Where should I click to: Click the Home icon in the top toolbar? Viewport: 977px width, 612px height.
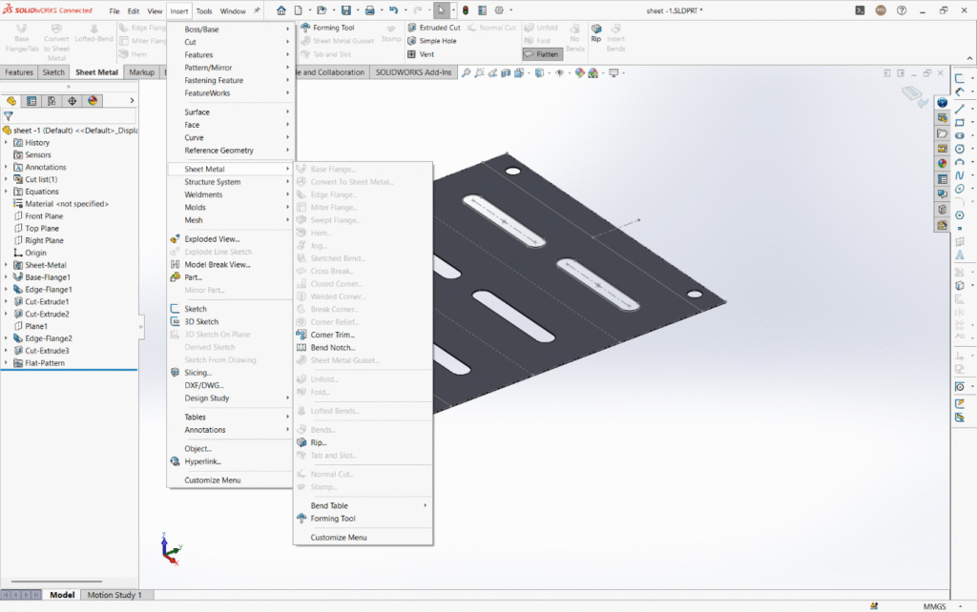pyautogui.click(x=281, y=10)
